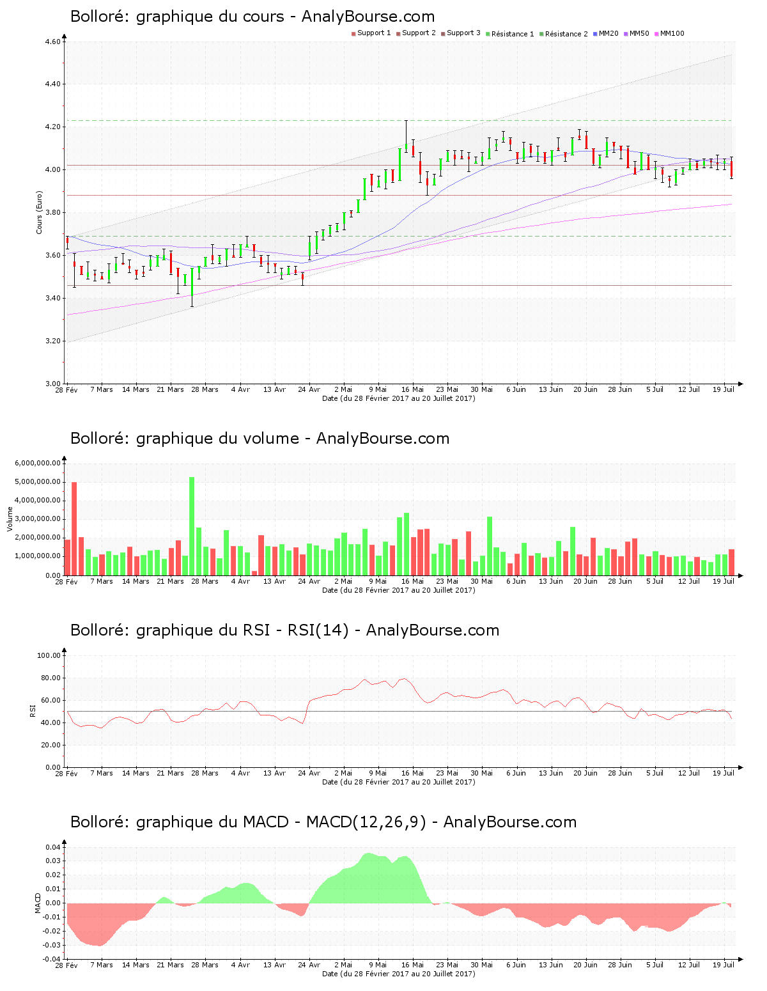Click the 'Cours (Euro)' y-axis label

click(x=40, y=212)
